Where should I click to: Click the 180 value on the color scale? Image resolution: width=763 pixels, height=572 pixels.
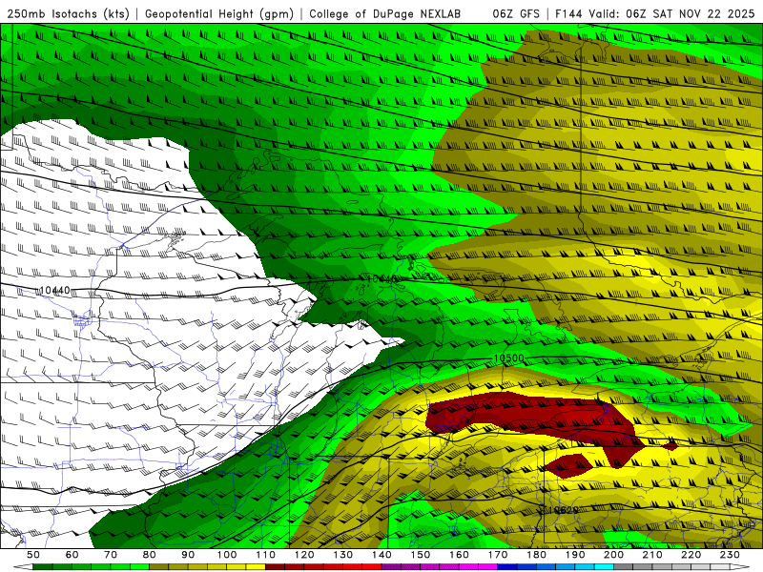[536, 555]
